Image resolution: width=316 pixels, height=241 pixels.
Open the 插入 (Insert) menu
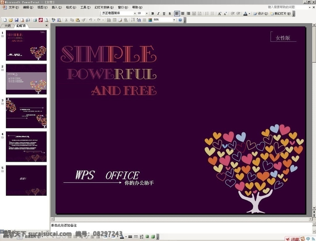click(57, 7)
